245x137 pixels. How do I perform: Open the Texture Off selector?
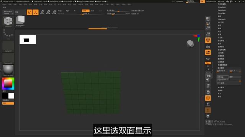coord(8,59)
